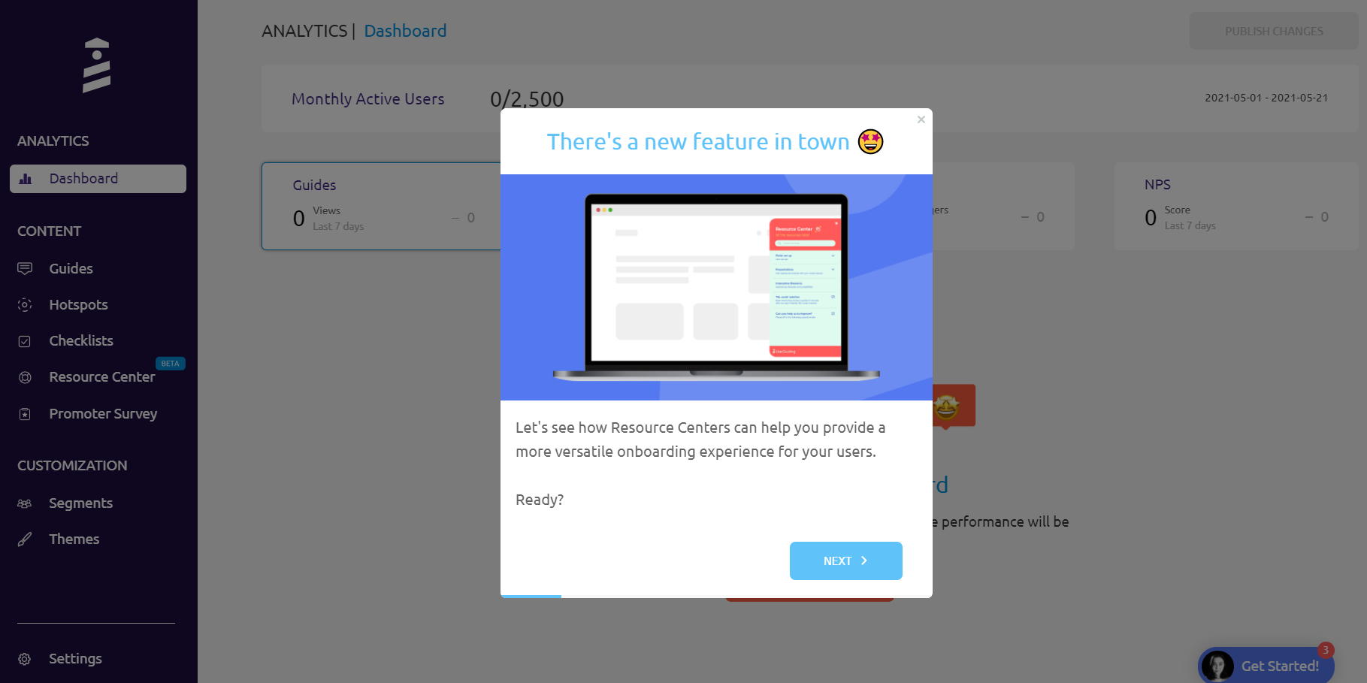Click the Segments people icon
The height and width of the screenshot is (683, 1367).
25,503
